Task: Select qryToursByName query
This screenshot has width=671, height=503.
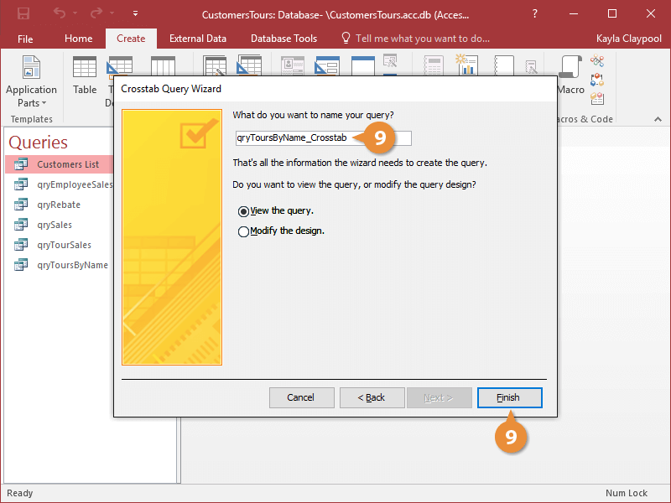Action: click(x=59, y=265)
